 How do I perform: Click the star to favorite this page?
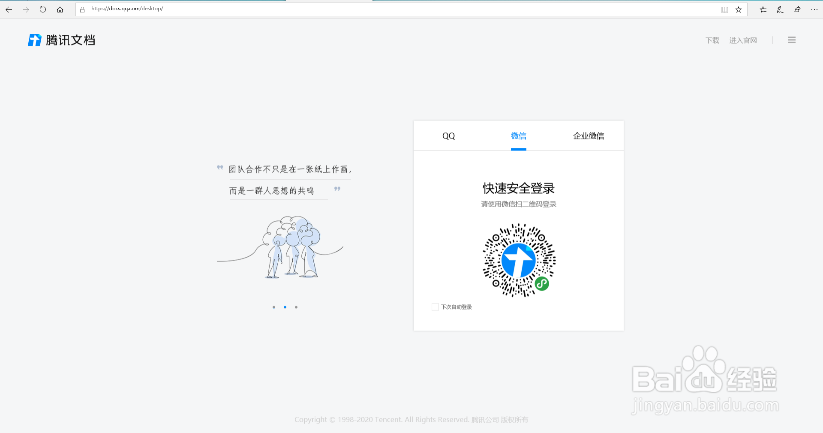coord(738,9)
